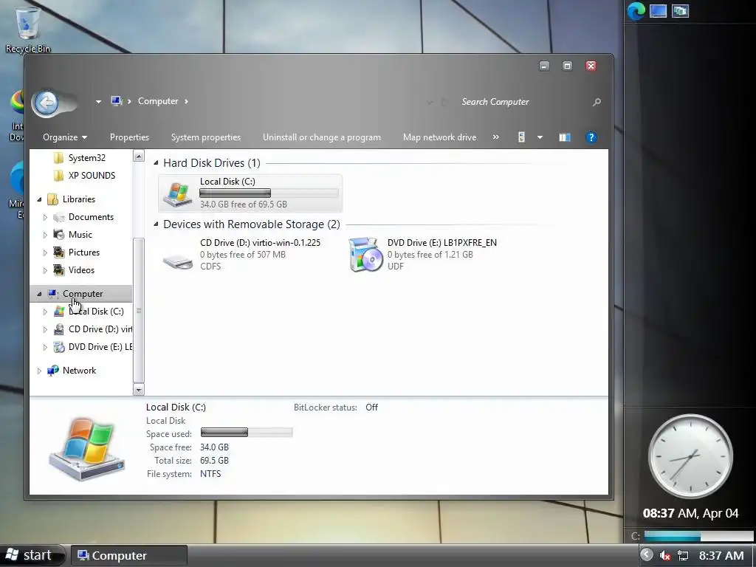Open Help with the question mark icon

pyautogui.click(x=591, y=137)
